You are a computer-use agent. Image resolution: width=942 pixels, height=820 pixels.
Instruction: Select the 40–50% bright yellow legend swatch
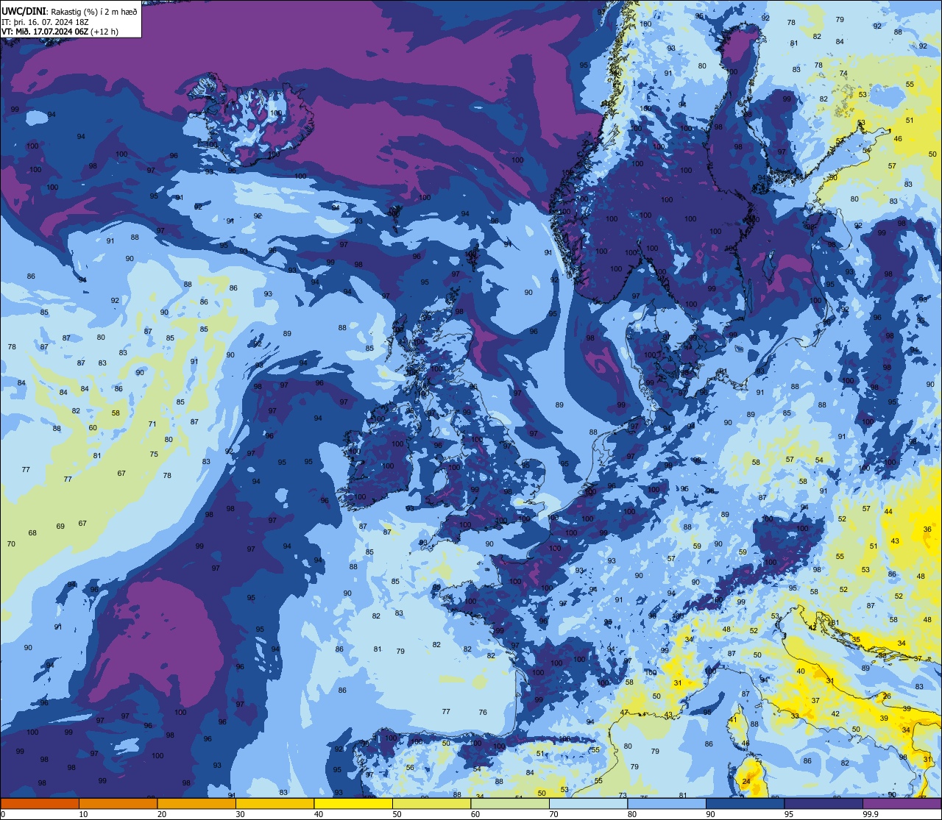[x=353, y=804]
